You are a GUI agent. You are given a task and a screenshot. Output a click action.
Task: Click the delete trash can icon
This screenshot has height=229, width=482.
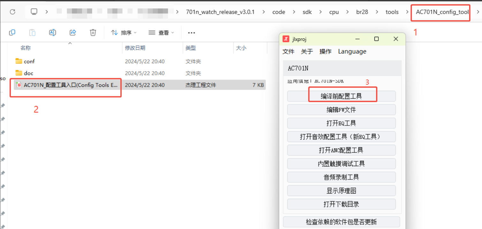tap(93, 32)
